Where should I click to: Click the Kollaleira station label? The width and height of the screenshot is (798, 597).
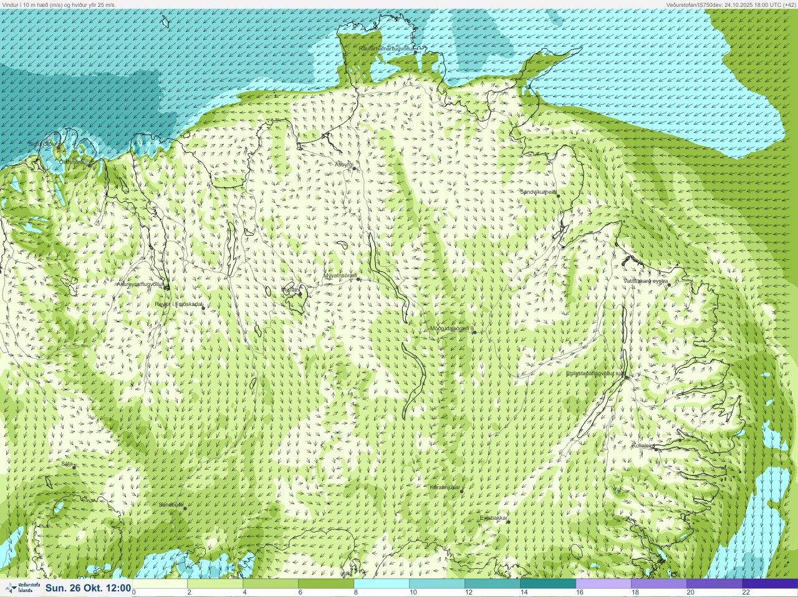point(643,446)
